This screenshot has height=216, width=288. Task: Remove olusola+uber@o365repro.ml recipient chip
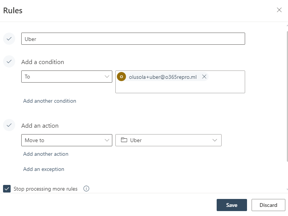point(204,77)
